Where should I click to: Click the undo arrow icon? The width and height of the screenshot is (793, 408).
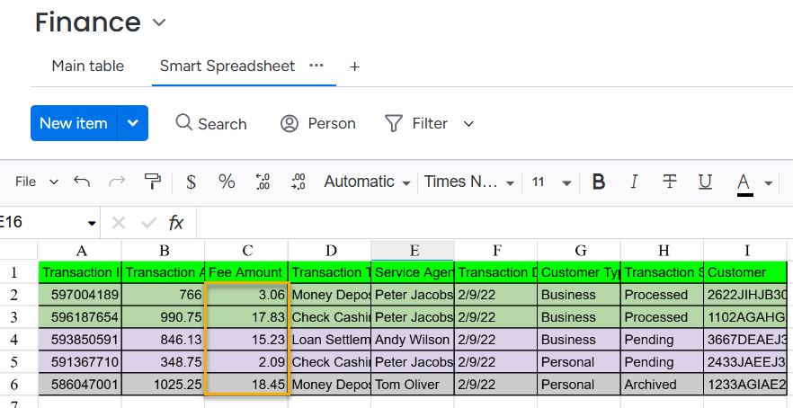point(82,182)
